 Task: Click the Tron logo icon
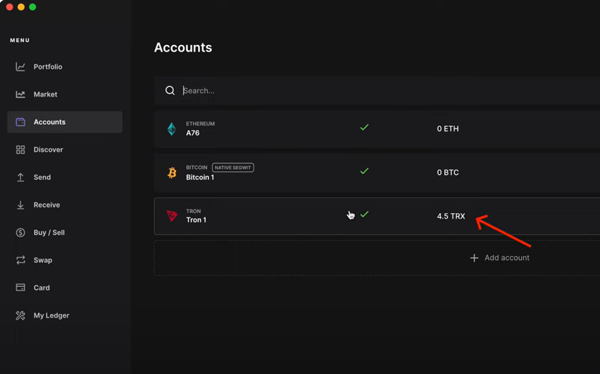(x=172, y=216)
